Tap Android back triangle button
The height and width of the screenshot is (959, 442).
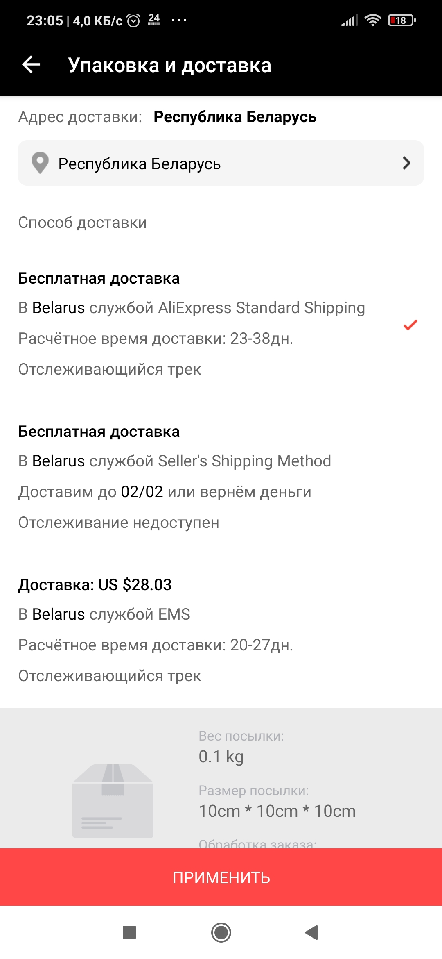312,932
